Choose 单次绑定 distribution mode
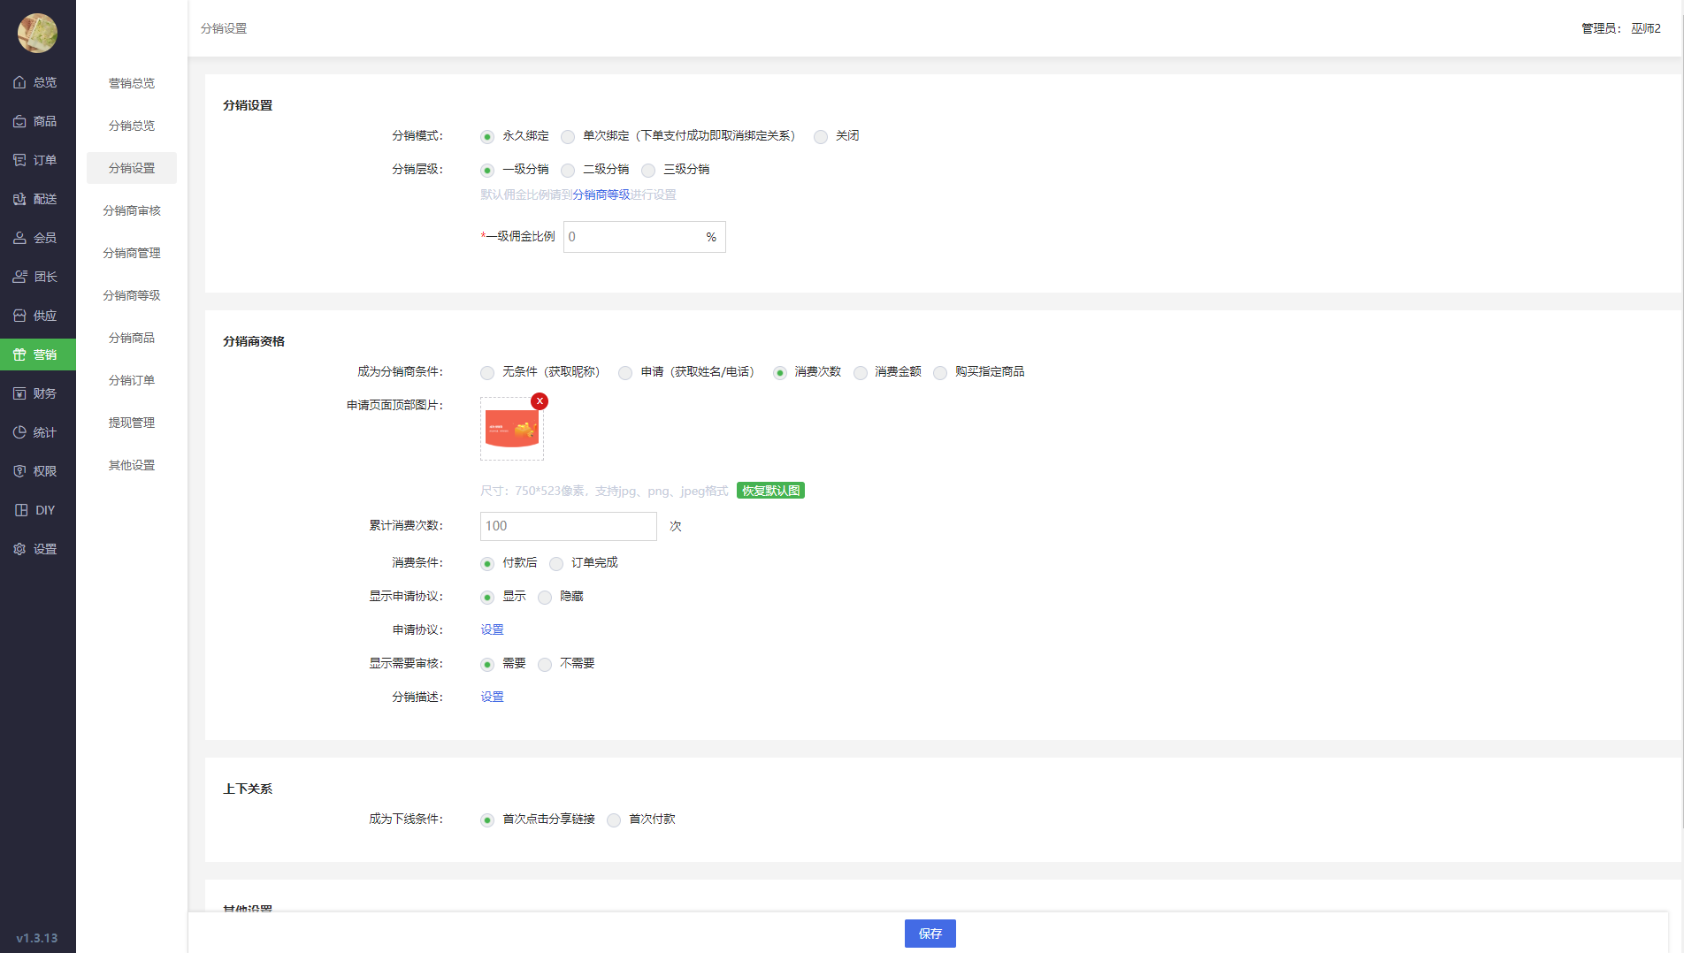Image resolution: width=1684 pixels, height=953 pixels. click(x=568, y=137)
